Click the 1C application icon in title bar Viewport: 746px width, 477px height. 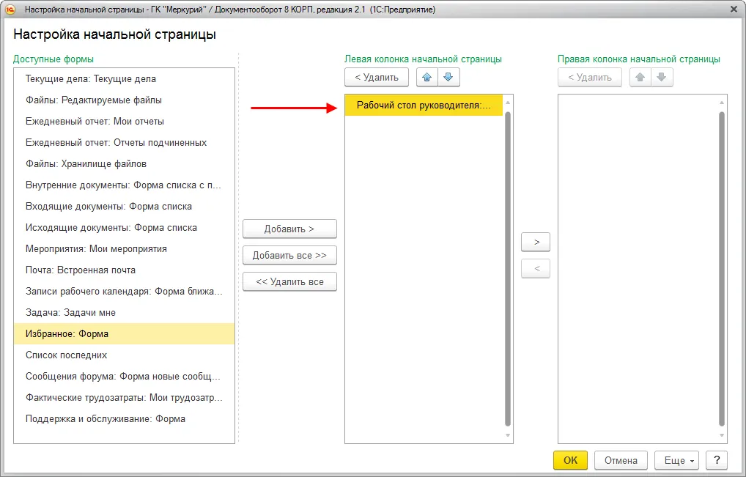[10, 10]
